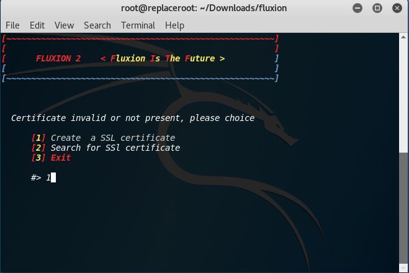The width and height of the screenshot is (409, 273).
Task: Click the red 'Exit' option text
Action: pyautogui.click(x=61, y=158)
